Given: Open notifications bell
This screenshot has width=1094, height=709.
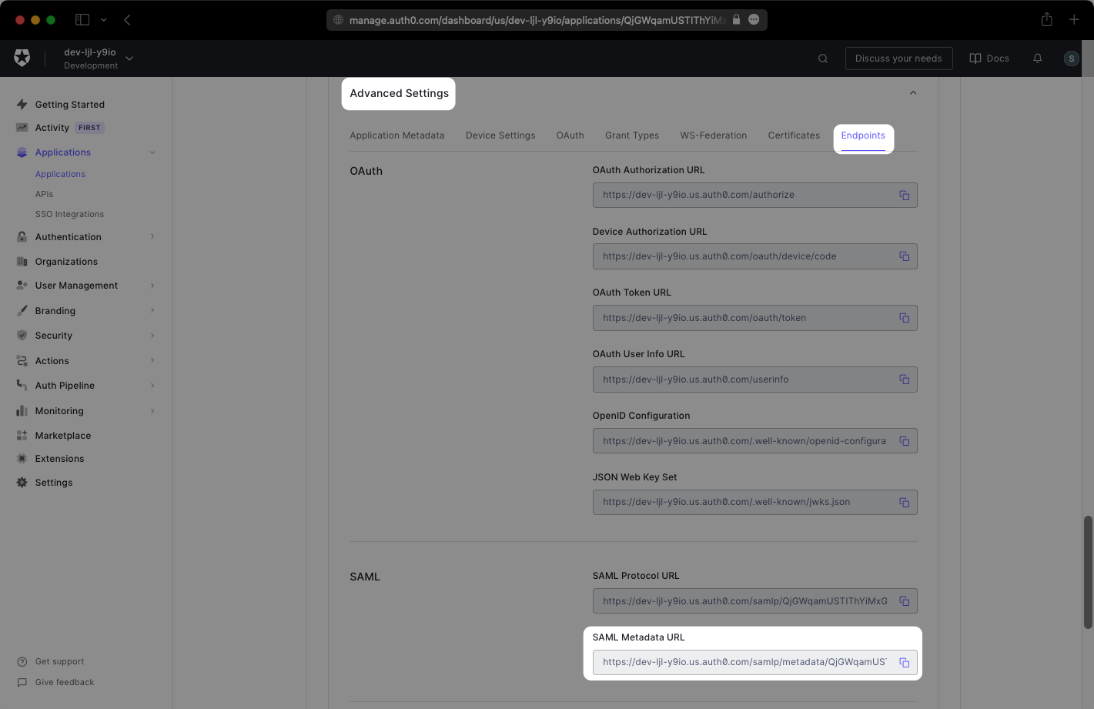Looking at the screenshot, I should click(1037, 58).
